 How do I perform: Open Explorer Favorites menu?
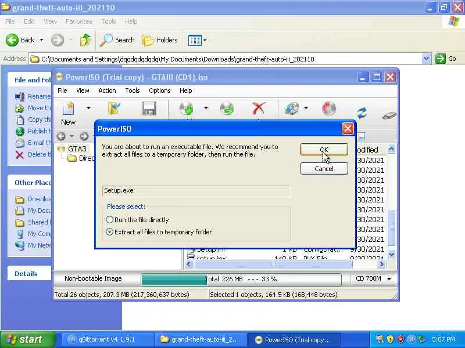[78, 21]
